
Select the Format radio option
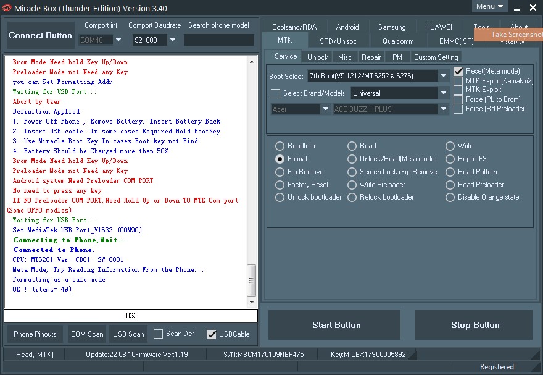pos(280,159)
